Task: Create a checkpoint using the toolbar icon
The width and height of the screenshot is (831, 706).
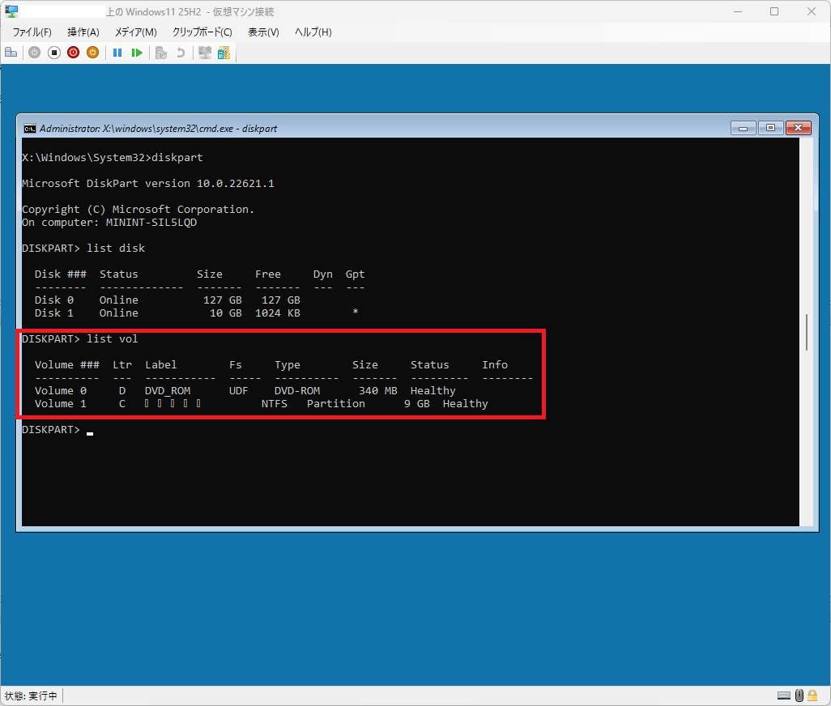Action: click(162, 53)
